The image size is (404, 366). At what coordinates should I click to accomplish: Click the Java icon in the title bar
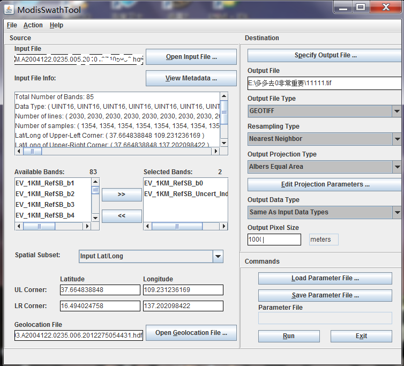(x=10, y=9)
